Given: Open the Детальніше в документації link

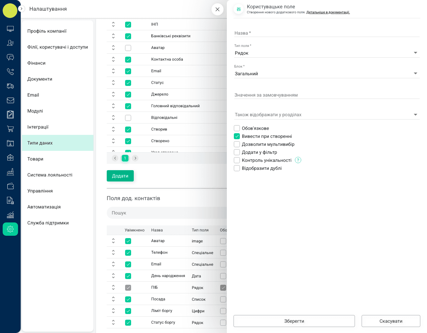Looking at the screenshot, I should click(x=328, y=12).
